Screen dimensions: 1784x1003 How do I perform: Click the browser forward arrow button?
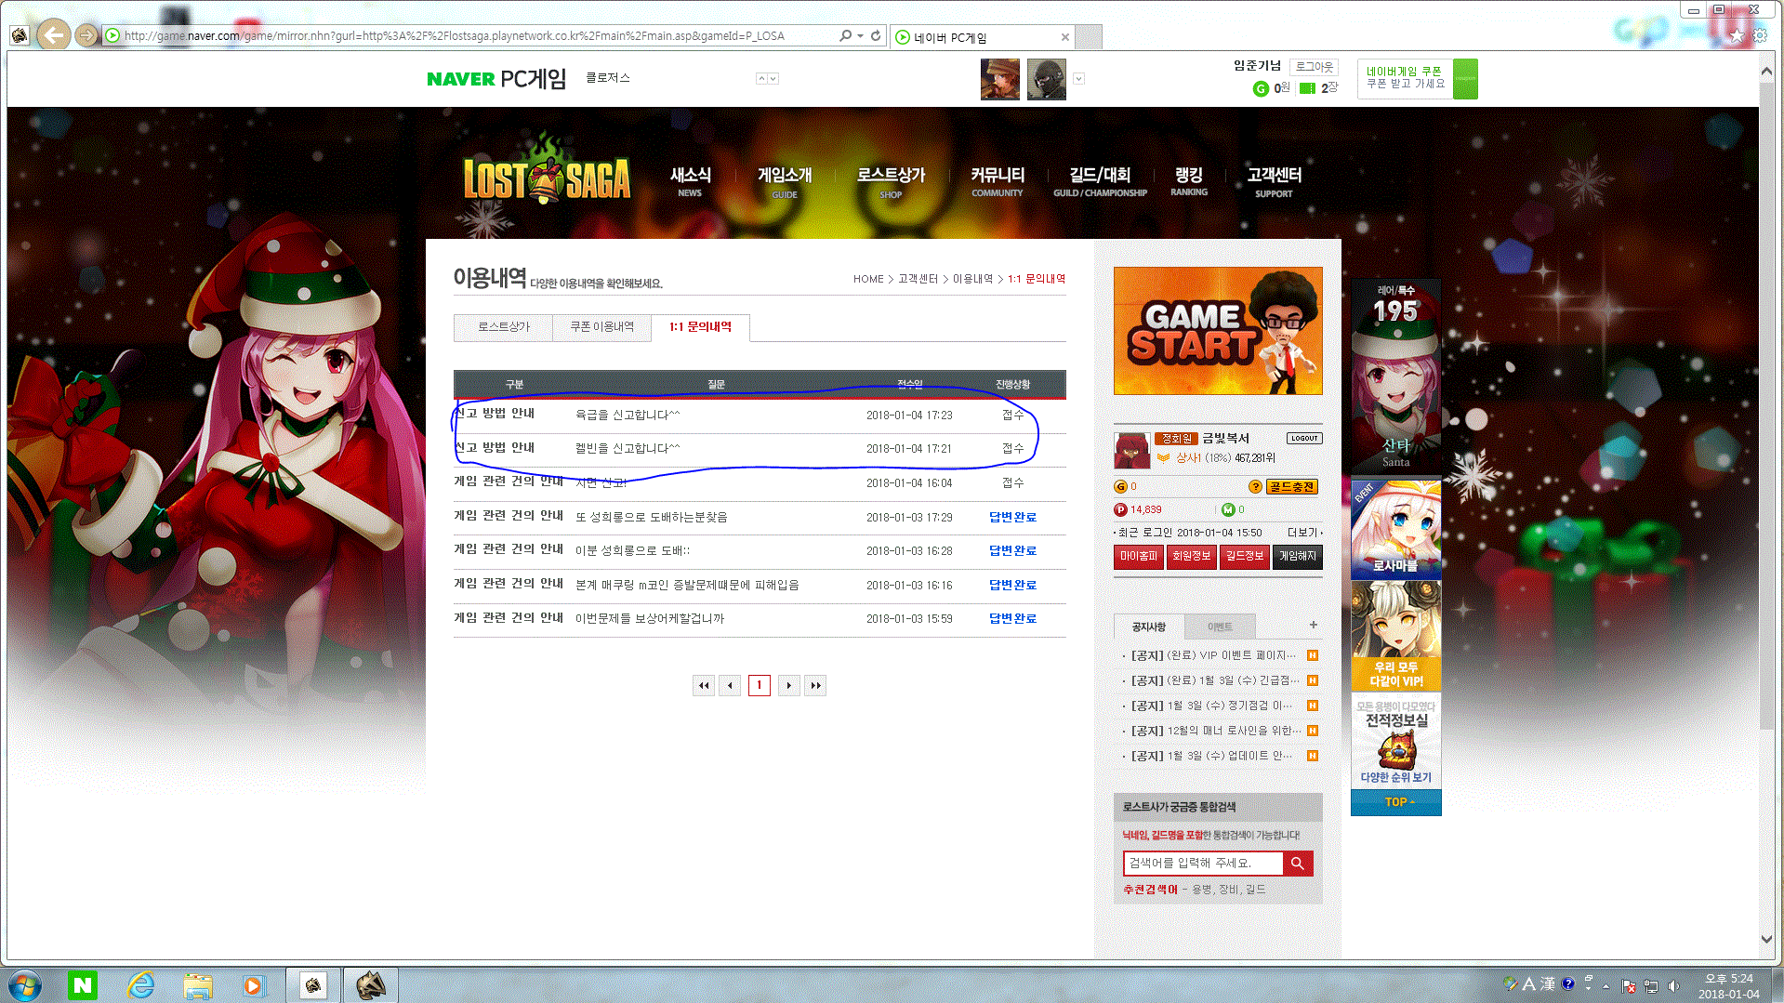[86, 35]
